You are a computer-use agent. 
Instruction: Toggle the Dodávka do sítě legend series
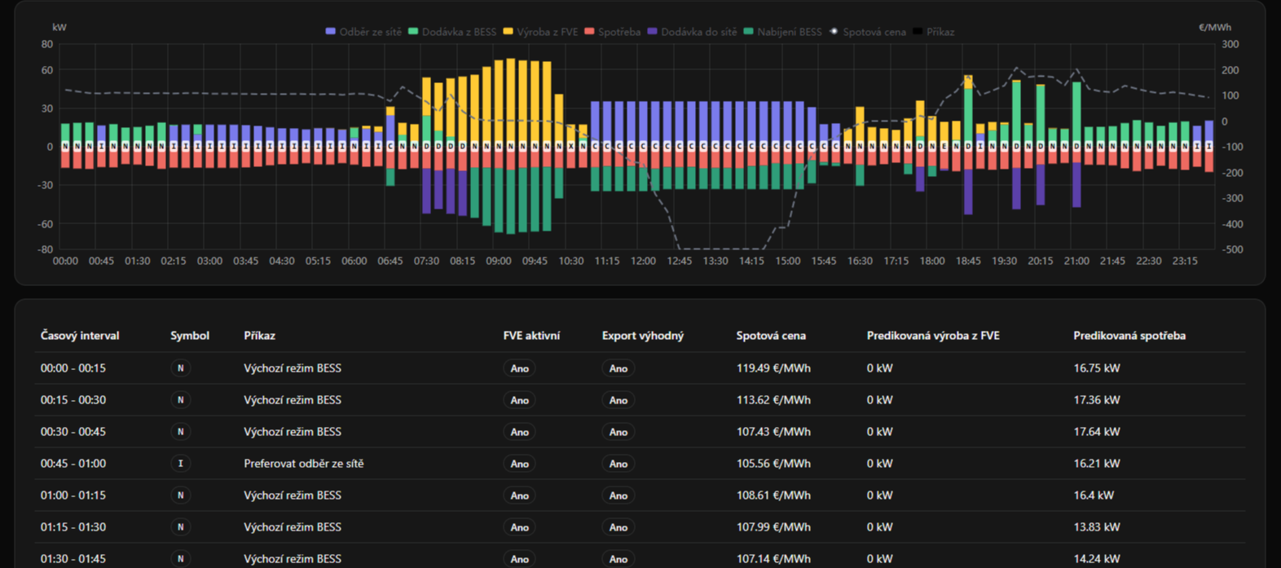coord(692,32)
